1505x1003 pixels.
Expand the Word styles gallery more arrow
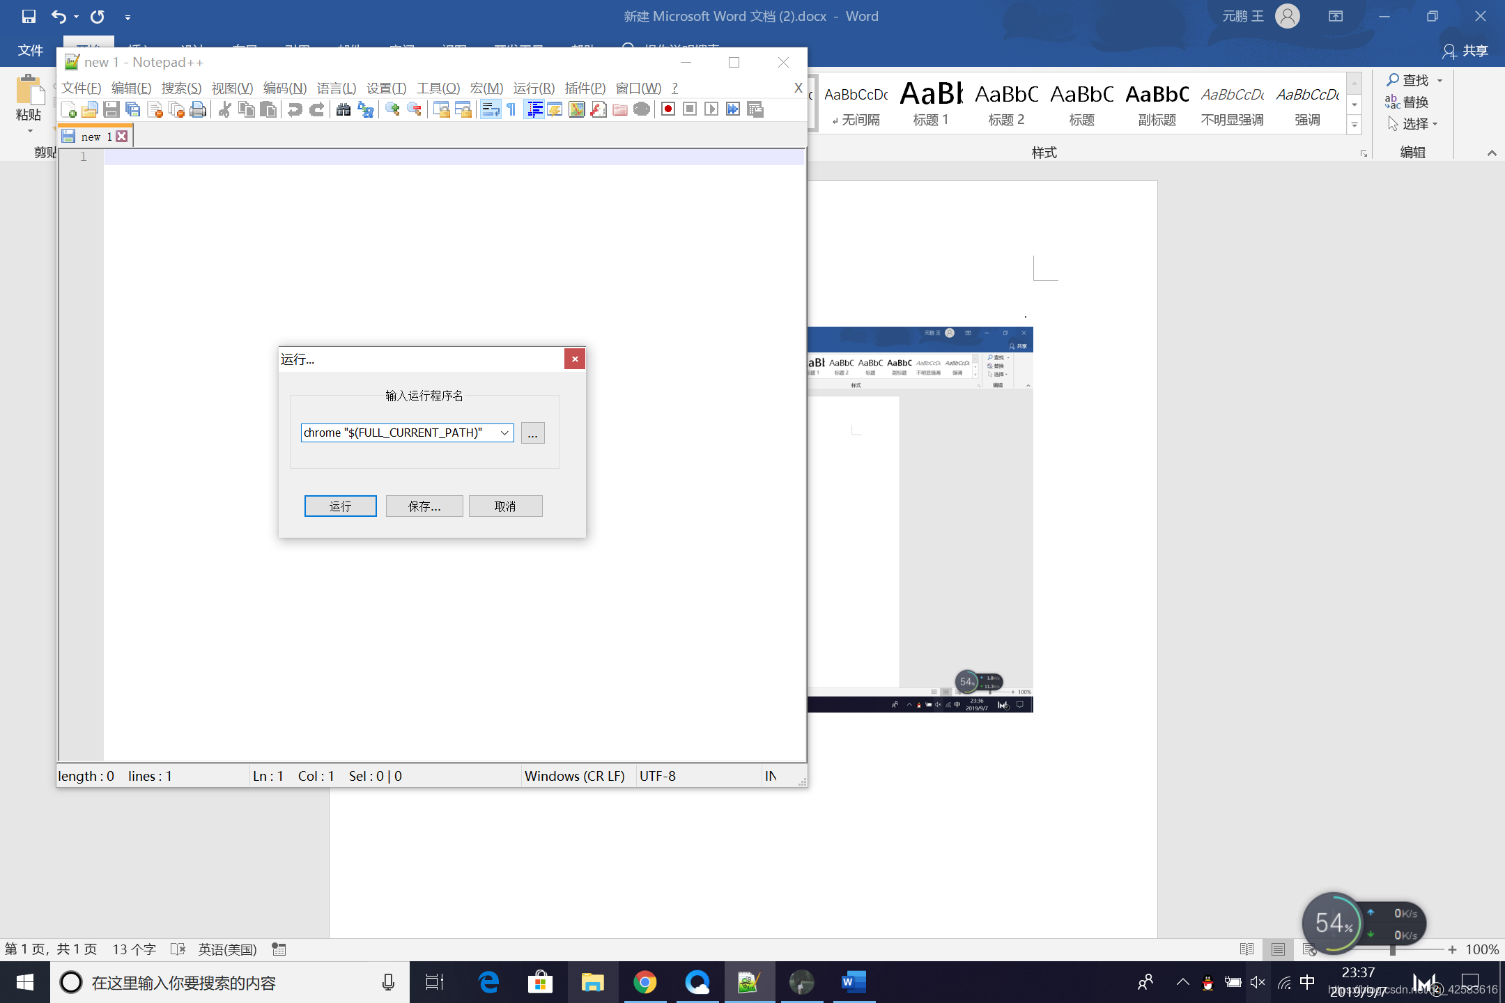(1354, 125)
